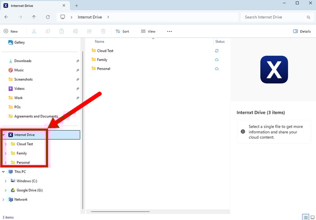This screenshot has width=316, height=220.
Task: Refresh the Internxt Drive folder view
Action: [x=48, y=17]
